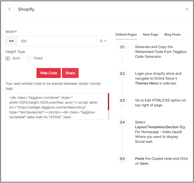Click the step 02 circle marker
Viewport: 194px width, 183px height.
coord(122,74)
